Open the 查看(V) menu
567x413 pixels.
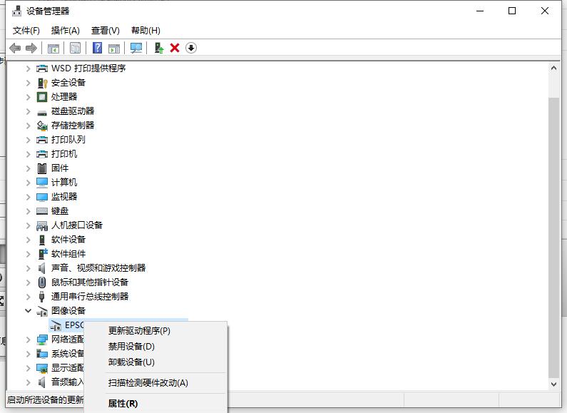106,31
